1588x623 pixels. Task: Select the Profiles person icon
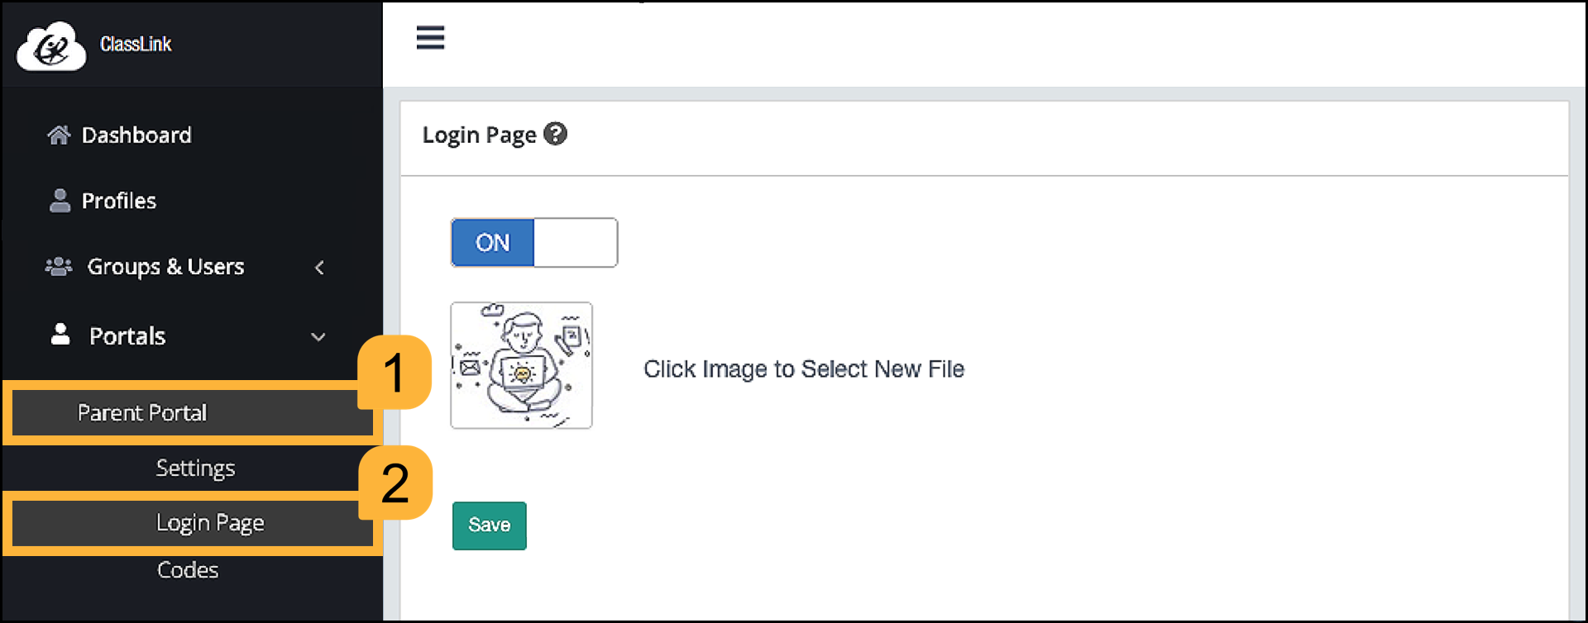(x=58, y=200)
